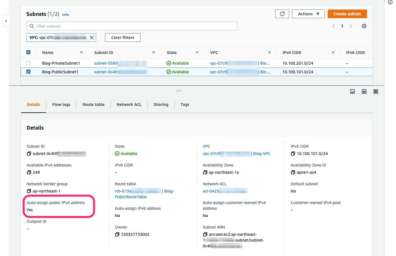Copy the Subnet ID value

coord(29,154)
